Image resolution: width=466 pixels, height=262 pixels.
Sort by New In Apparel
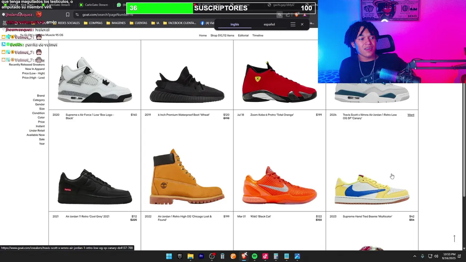coord(35,69)
